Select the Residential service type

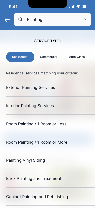20,57
